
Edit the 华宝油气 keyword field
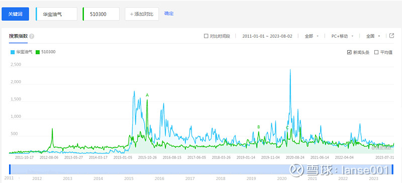coord(56,14)
